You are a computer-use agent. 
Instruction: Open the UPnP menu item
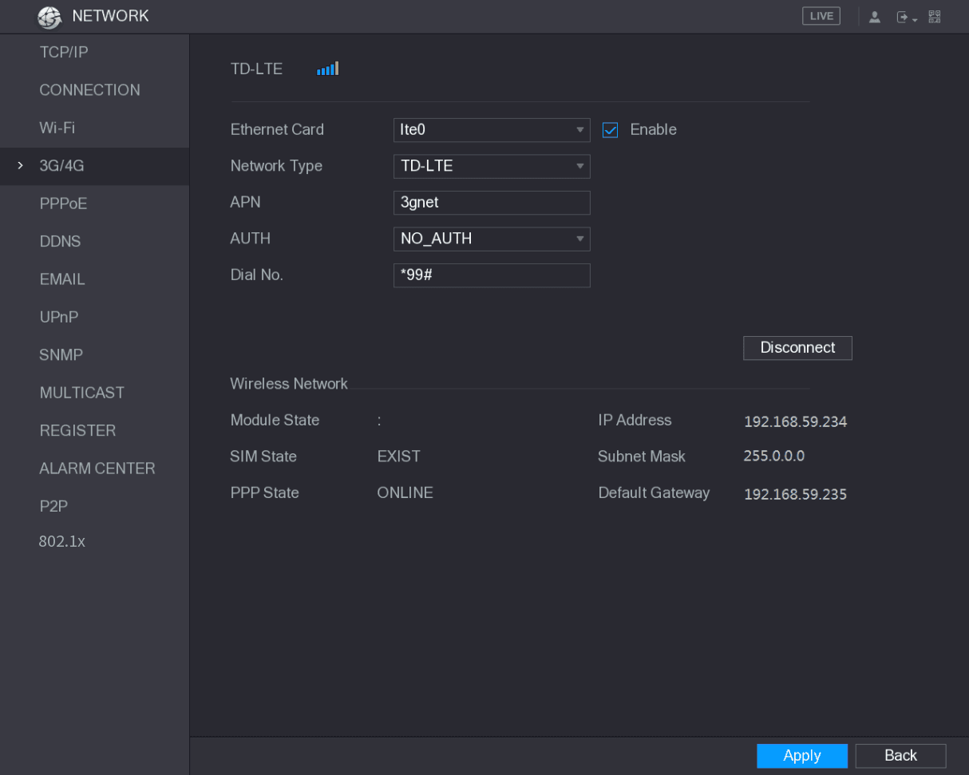pyautogui.click(x=94, y=318)
